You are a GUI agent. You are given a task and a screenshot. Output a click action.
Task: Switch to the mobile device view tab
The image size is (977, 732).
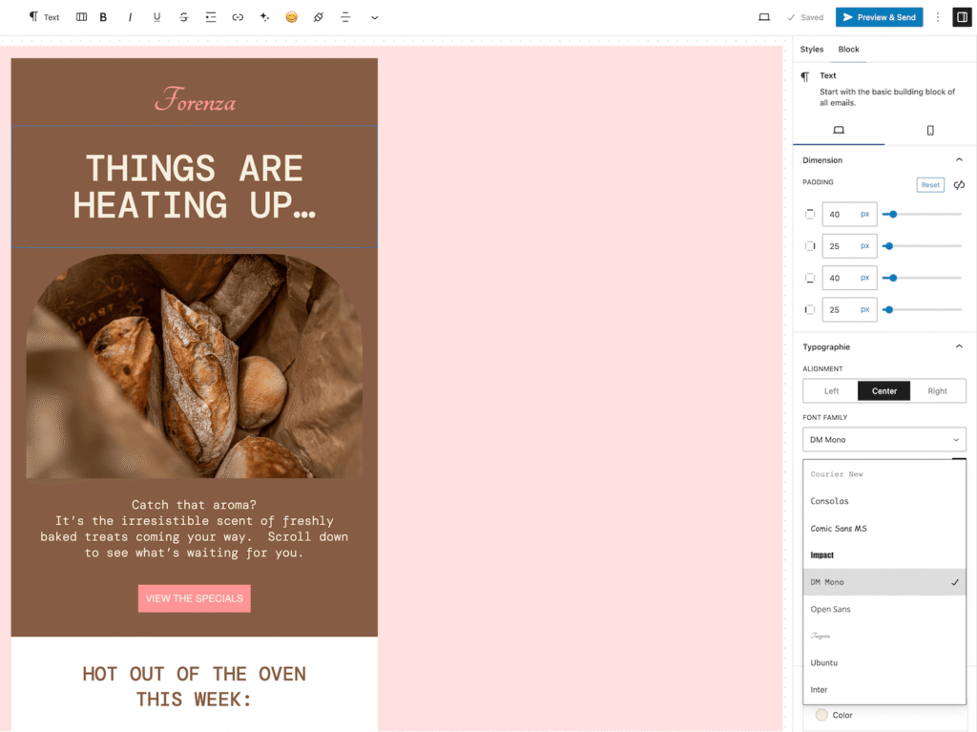[930, 130]
